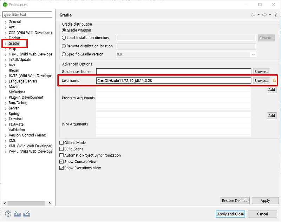This screenshot has height=222, width=281.
Task: Click the forward navigation arrow at top right
Action: pyautogui.click(x=264, y=14)
